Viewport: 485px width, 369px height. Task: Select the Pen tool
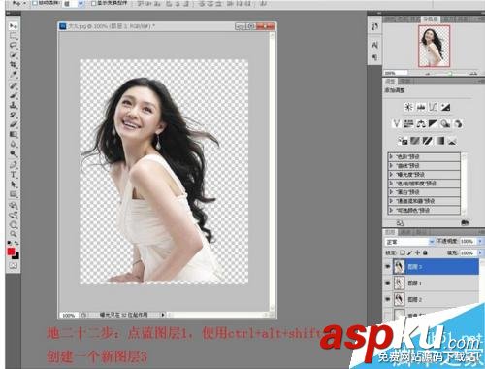pyautogui.click(x=14, y=164)
